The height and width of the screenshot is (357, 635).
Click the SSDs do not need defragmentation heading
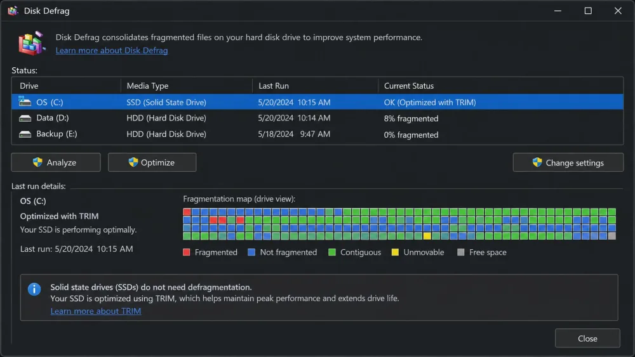pyautogui.click(x=151, y=287)
